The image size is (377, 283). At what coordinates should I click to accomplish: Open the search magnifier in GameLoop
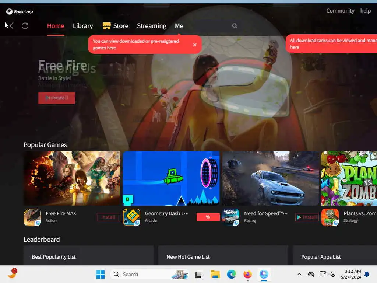(x=235, y=26)
